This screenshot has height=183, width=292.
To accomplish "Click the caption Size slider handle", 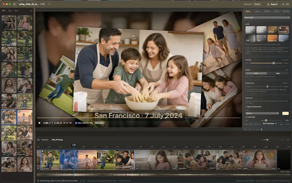I will 266,120.
